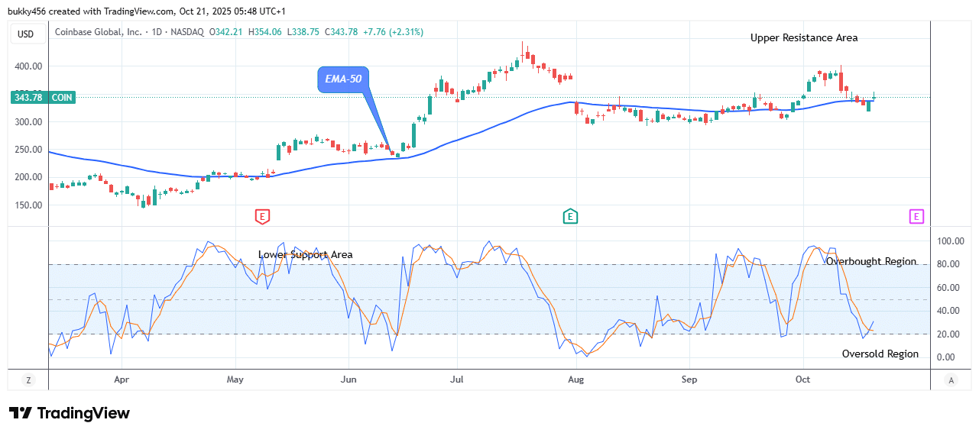Click the Oct label on time axis

pyautogui.click(x=802, y=379)
